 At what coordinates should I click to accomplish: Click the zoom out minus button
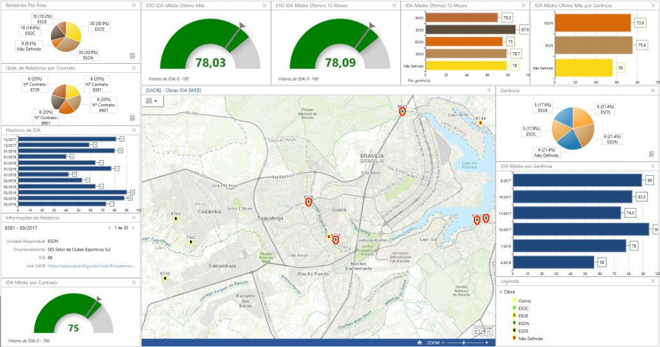(443, 342)
